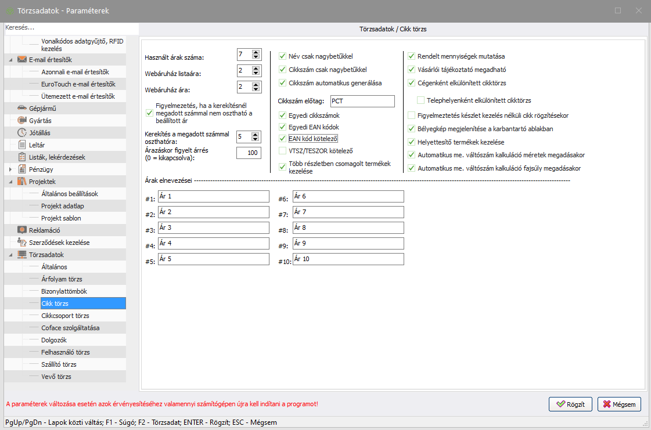This screenshot has width=651, height=430.
Task: Enable the VTSZ/TESZOR kötelező checkbox
Action: tap(283, 151)
